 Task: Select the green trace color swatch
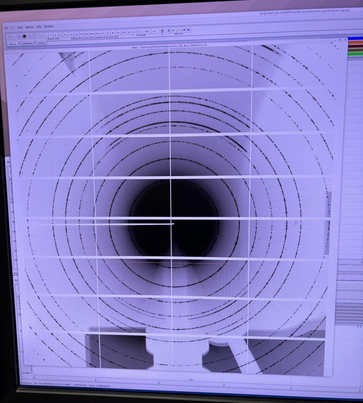click(355, 54)
